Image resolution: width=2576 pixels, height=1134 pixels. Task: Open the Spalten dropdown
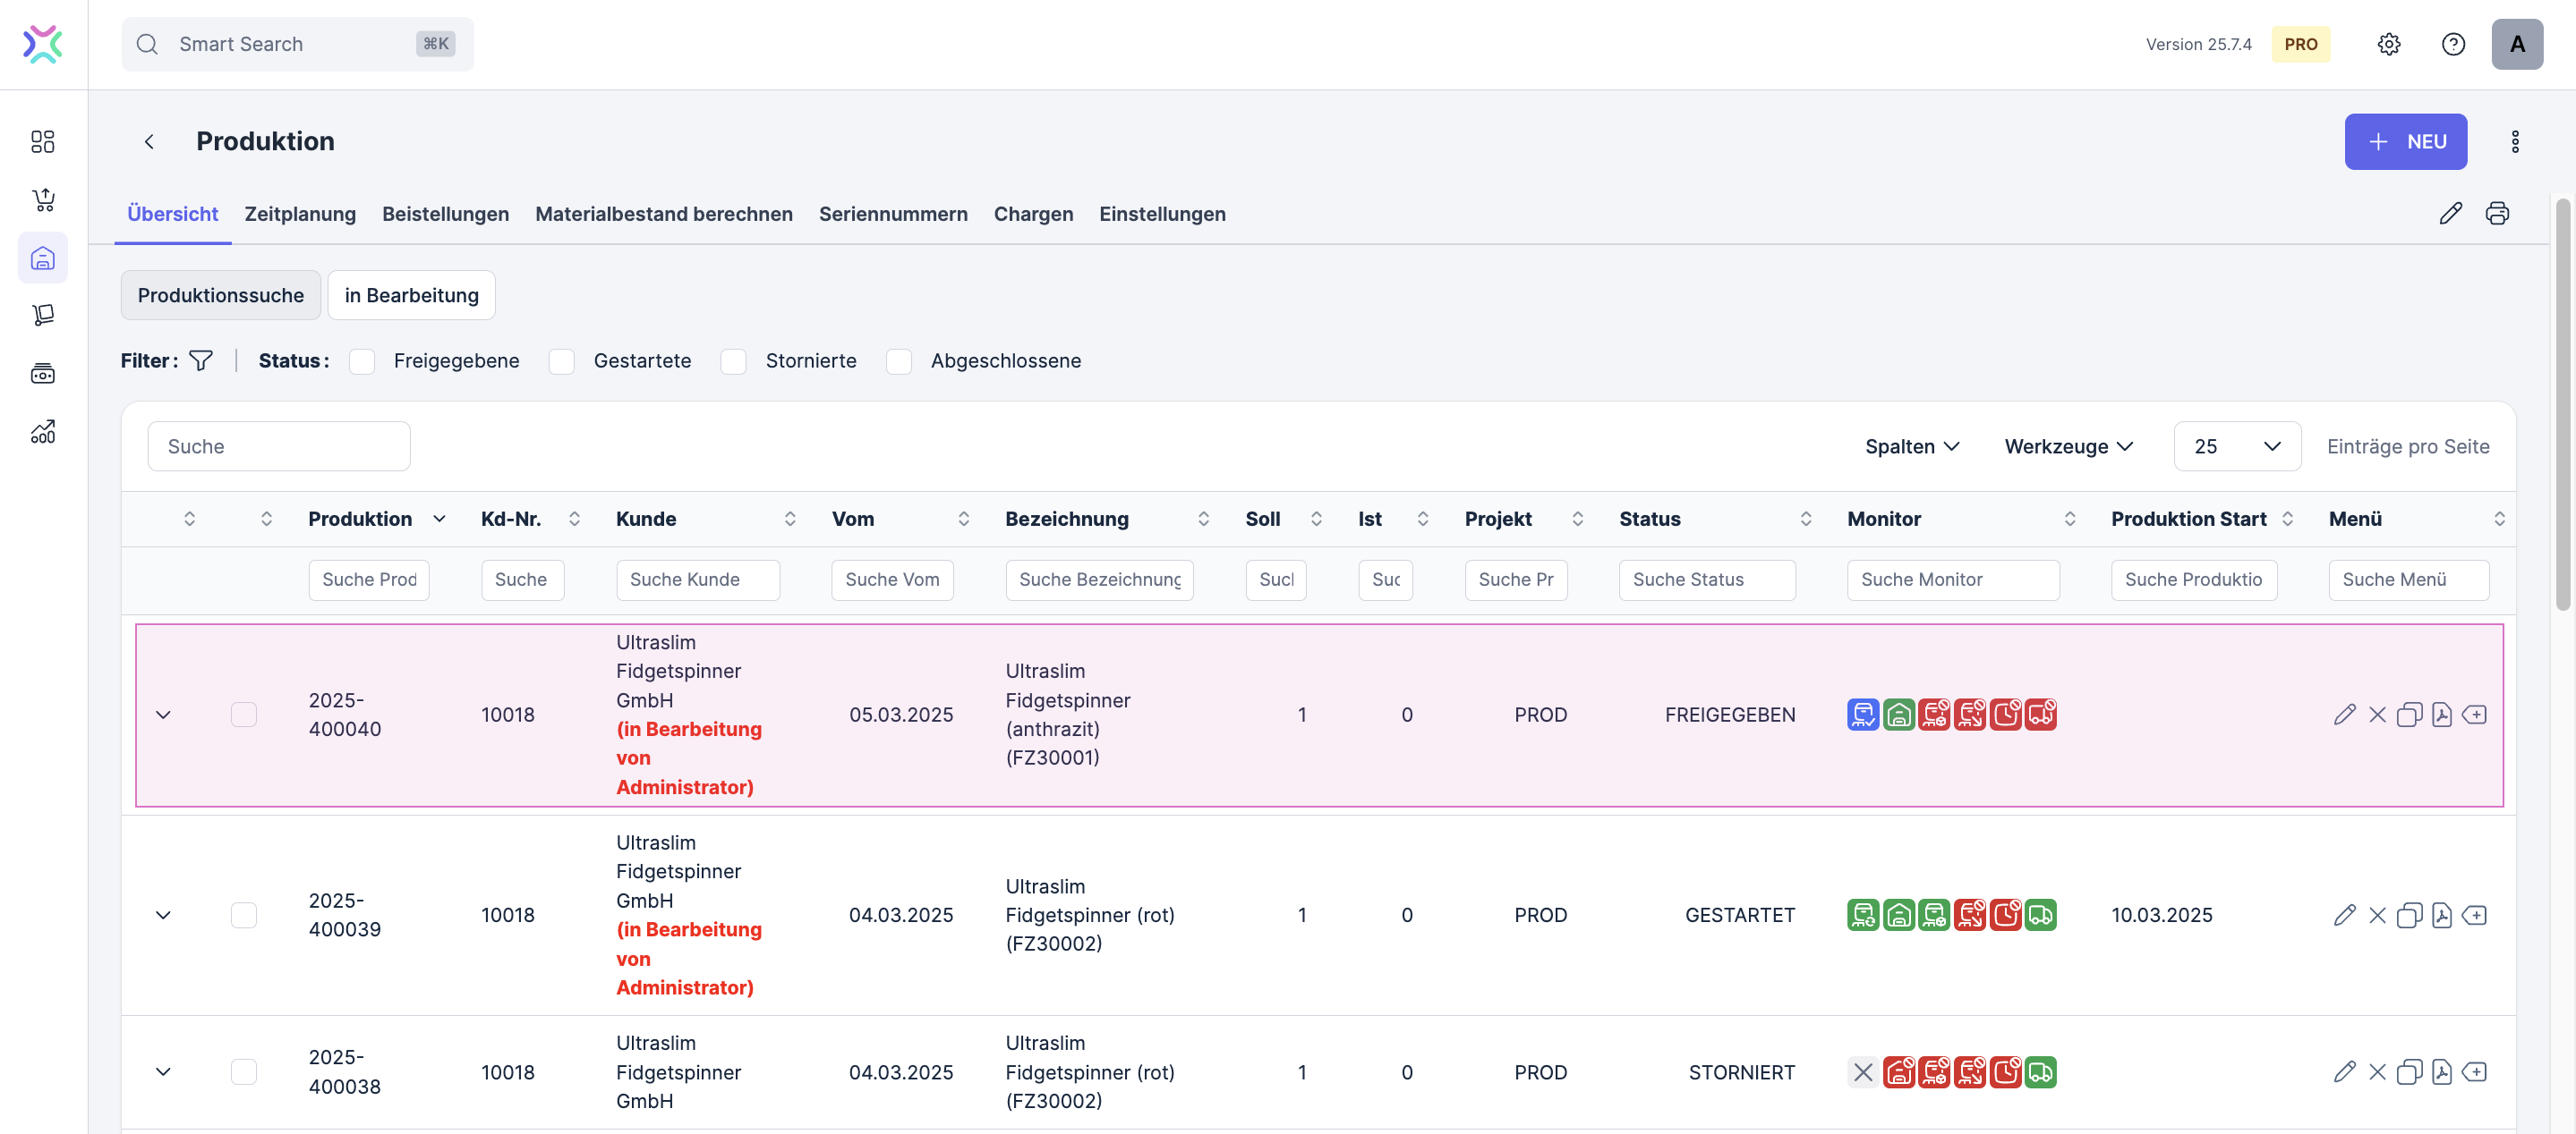click(1911, 446)
